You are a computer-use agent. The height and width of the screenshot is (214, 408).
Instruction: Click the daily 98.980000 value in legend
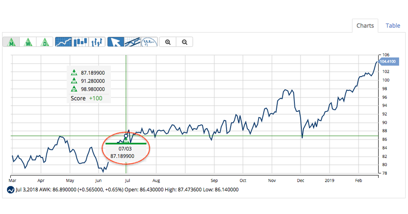click(x=93, y=89)
